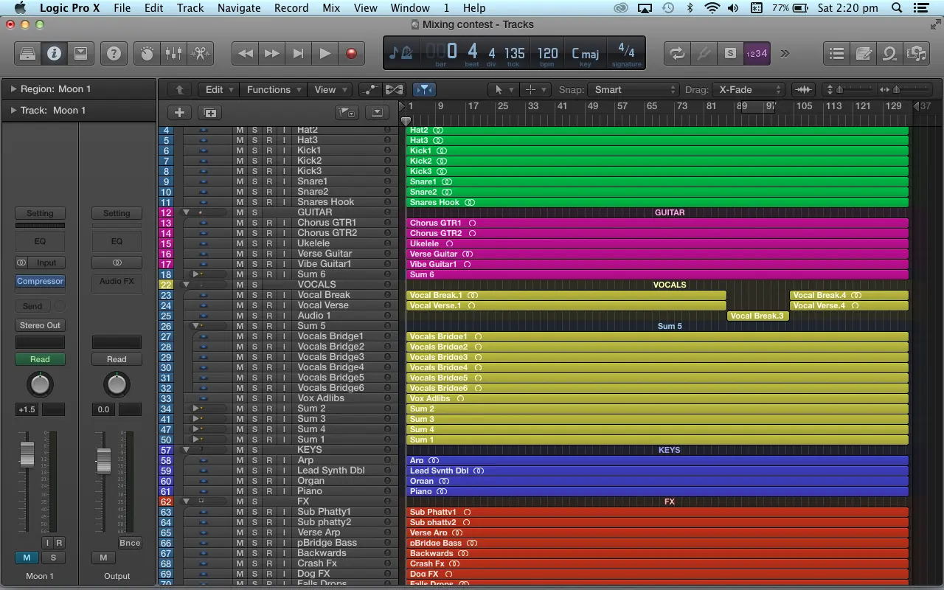
Task: Click the Stereo Out output slot
Action: click(40, 325)
